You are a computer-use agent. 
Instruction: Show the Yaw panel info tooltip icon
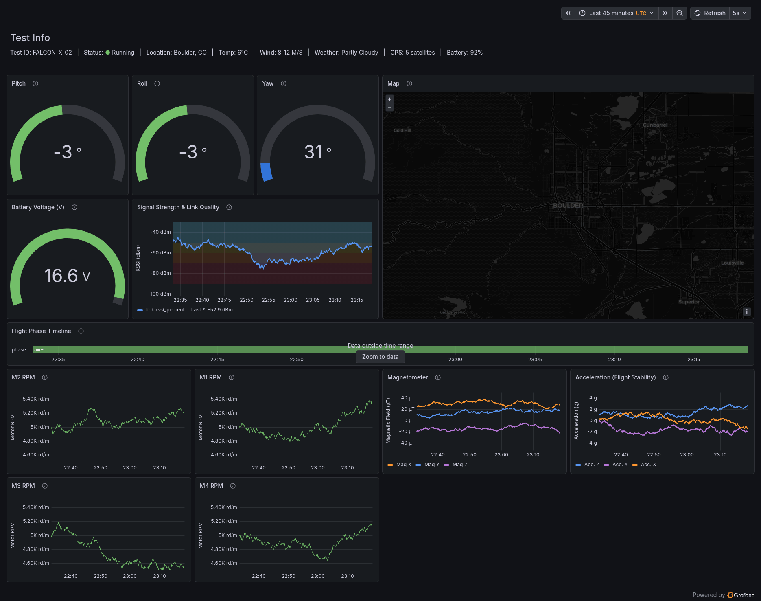284,83
